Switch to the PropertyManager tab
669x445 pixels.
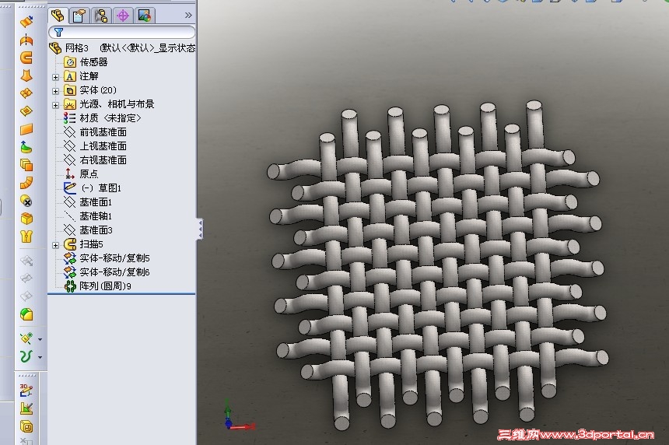click(79, 16)
